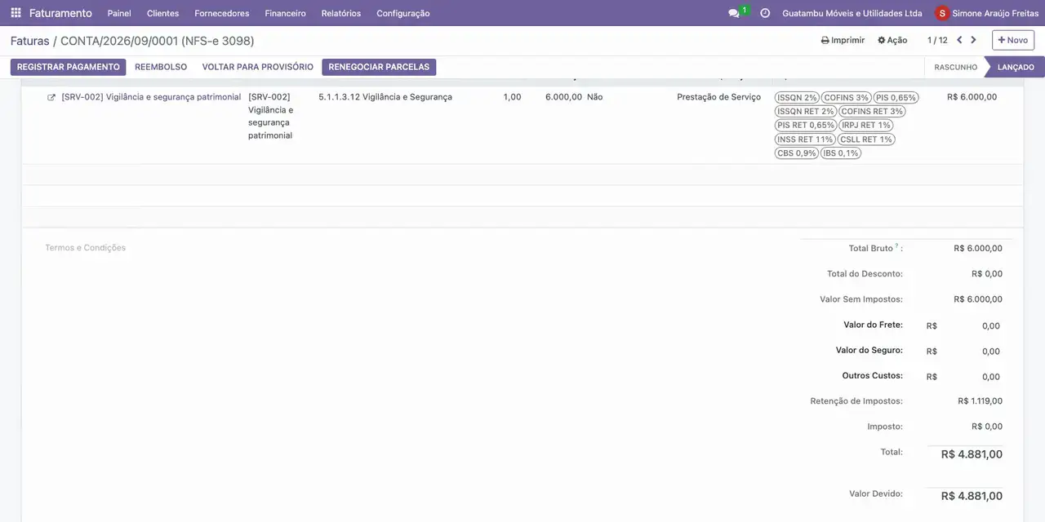
Task: Go back to Faturas breadcrumb
Action: coord(30,41)
